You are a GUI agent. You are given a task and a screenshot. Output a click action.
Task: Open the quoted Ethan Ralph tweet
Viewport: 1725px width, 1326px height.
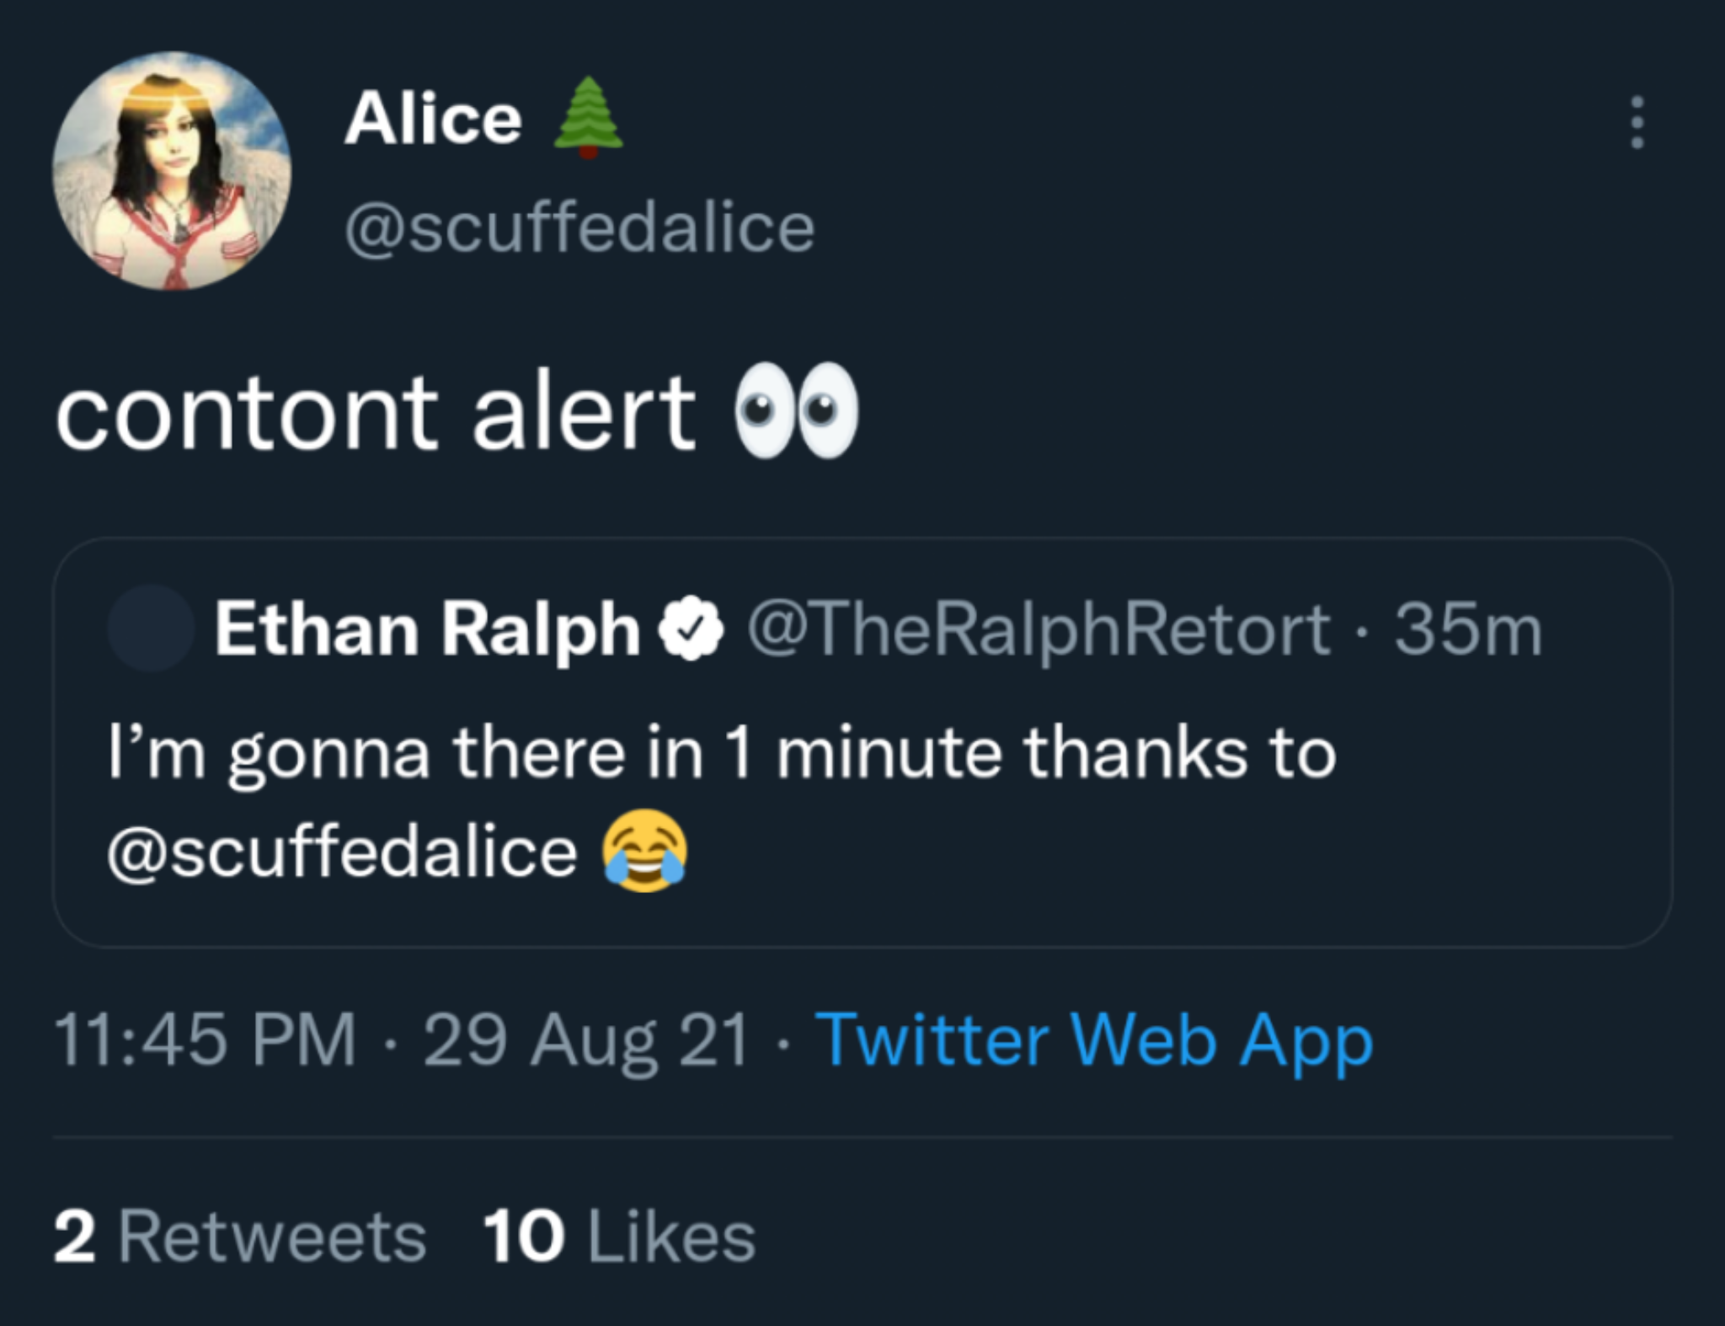862,742
